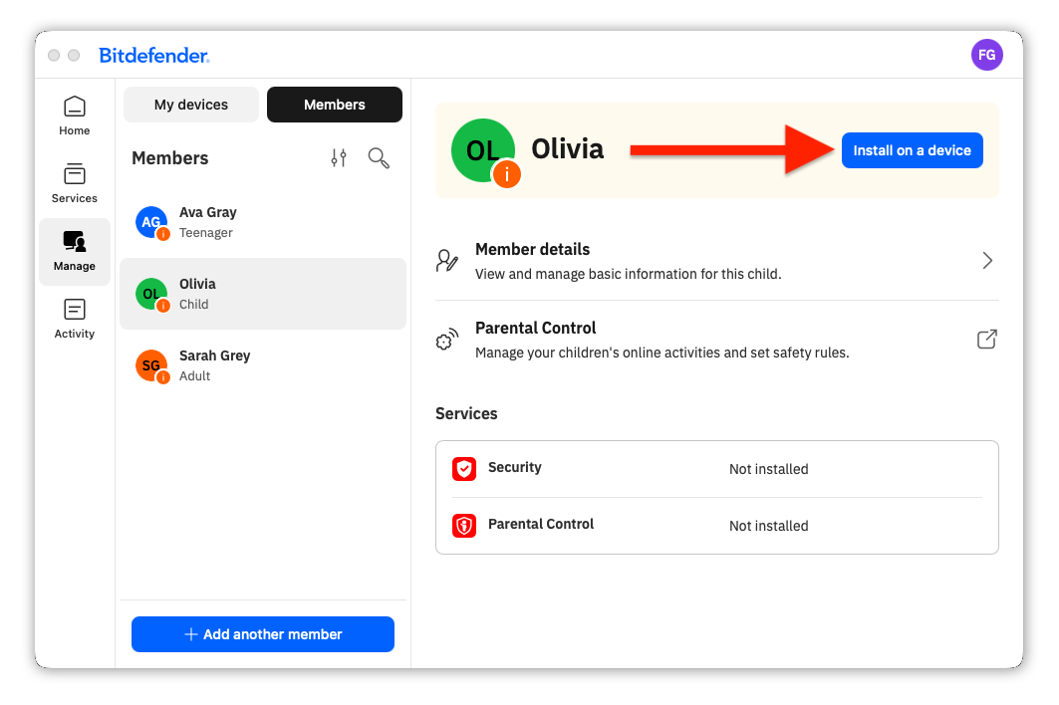Select Sarah Grey Adult member row

pos(263,365)
